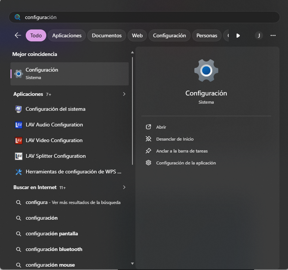288x270 pixels.
Task: Expand the Buscar en Internet section chevron
Action: tap(124, 187)
